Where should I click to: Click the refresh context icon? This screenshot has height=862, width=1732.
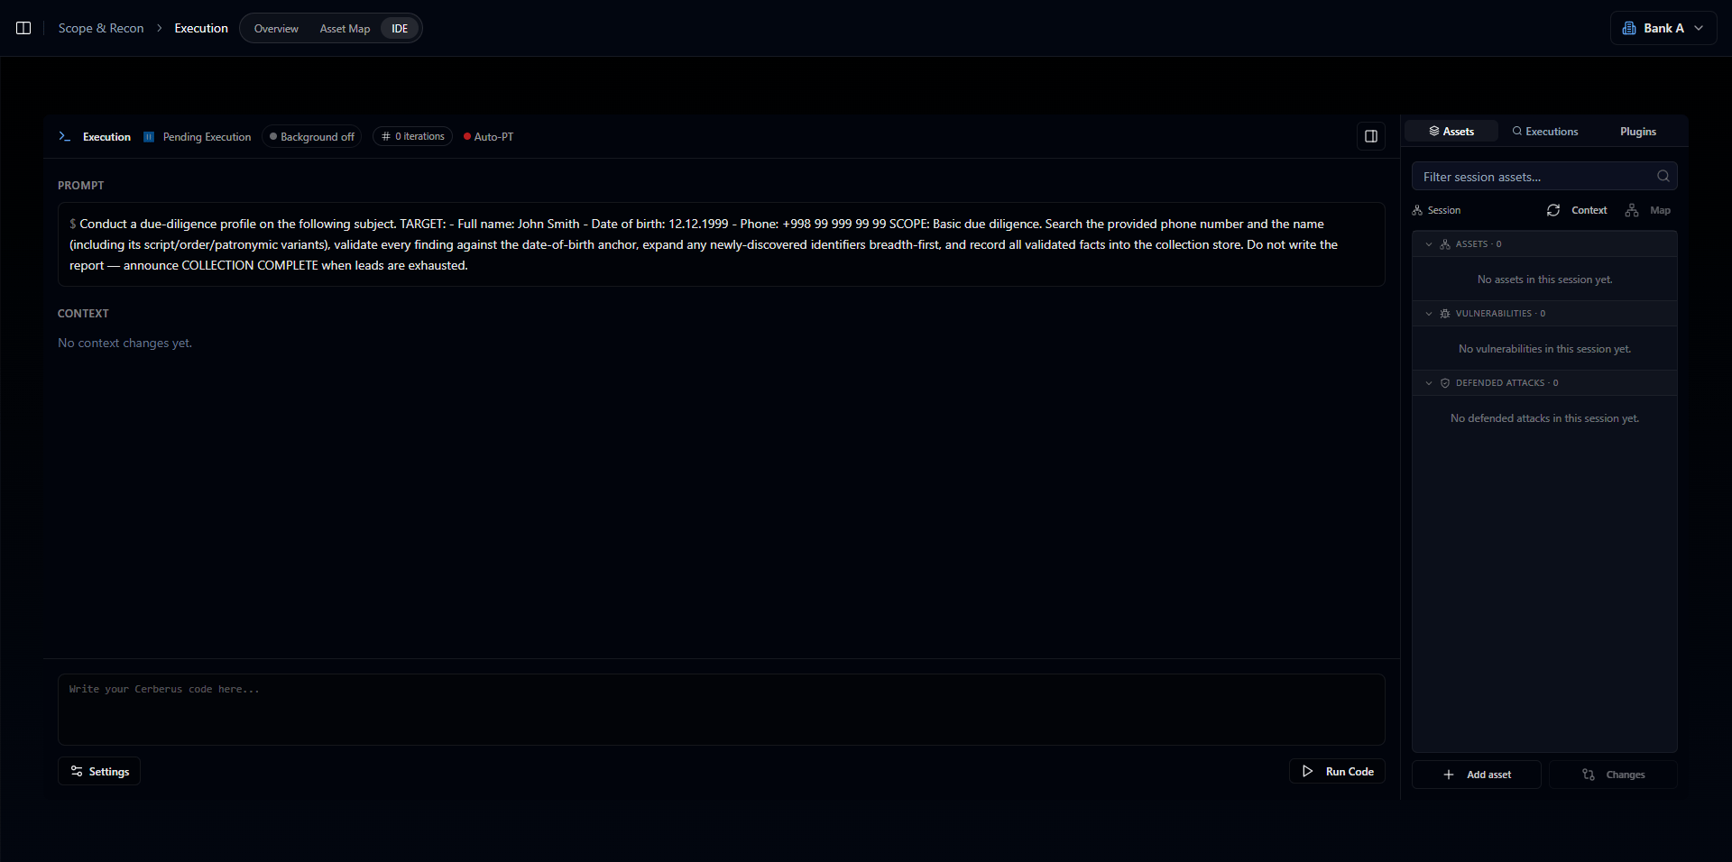[1553, 210]
